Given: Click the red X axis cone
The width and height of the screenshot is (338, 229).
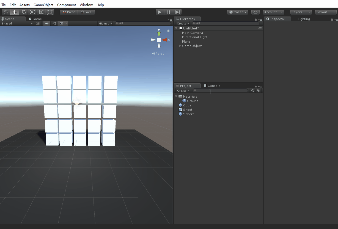Looking at the screenshot, I should click(165, 40).
